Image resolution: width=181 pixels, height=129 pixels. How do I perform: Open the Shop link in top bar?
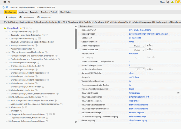pyautogui.click(x=162, y=2)
